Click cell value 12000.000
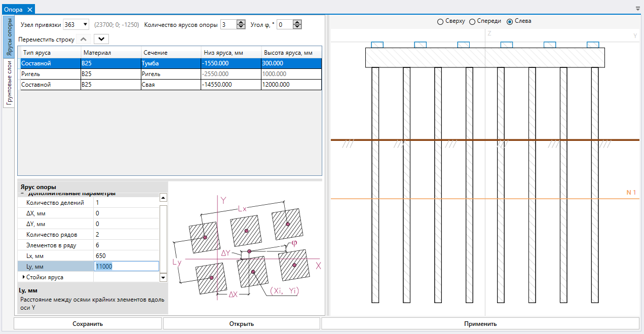Image resolution: width=644 pixels, height=334 pixels. [291, 85]
